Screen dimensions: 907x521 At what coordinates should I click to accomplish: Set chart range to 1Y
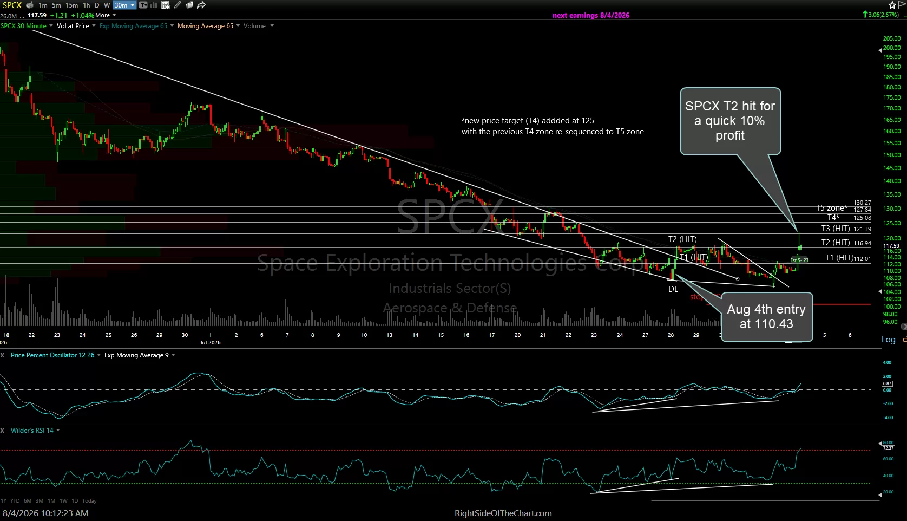[4, 501]
